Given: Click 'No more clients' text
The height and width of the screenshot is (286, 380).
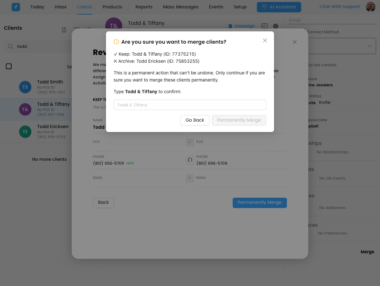Looking at the screenshot, I should point(49,159).
